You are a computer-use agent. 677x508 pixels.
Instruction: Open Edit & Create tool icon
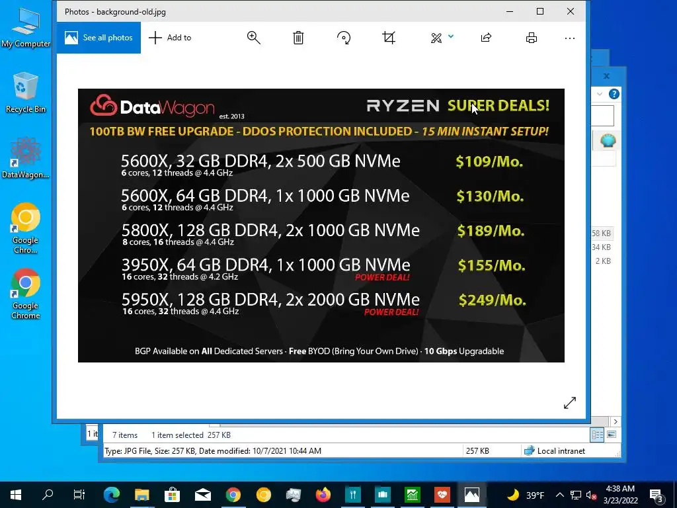436,38
